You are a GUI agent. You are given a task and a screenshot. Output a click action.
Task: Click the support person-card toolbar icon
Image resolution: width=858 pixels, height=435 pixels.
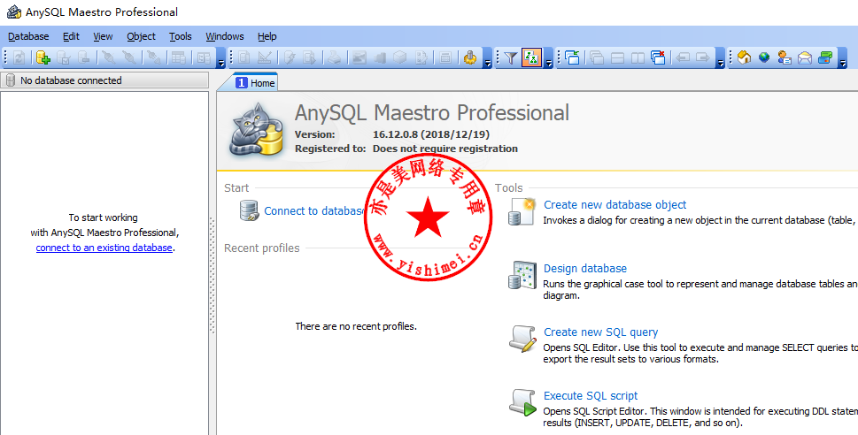click(785, 57)
